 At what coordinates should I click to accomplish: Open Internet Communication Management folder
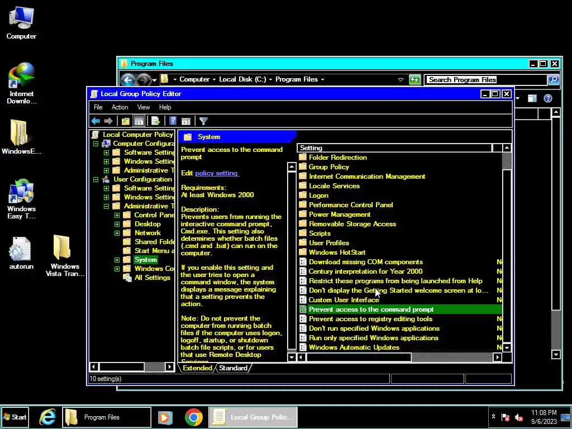pyautogui.click(x=367, y=177)
